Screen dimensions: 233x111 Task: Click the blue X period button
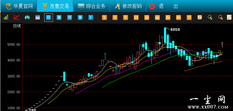tap(91, 18)
